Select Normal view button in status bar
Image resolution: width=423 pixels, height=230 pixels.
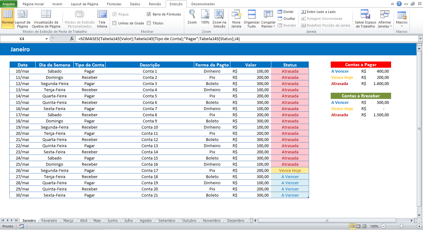(352, 226)
